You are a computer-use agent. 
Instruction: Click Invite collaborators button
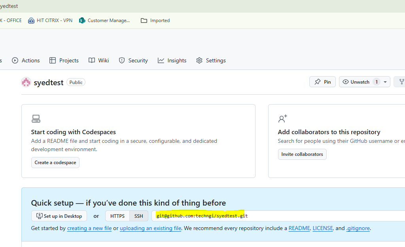tap(302, 154)
